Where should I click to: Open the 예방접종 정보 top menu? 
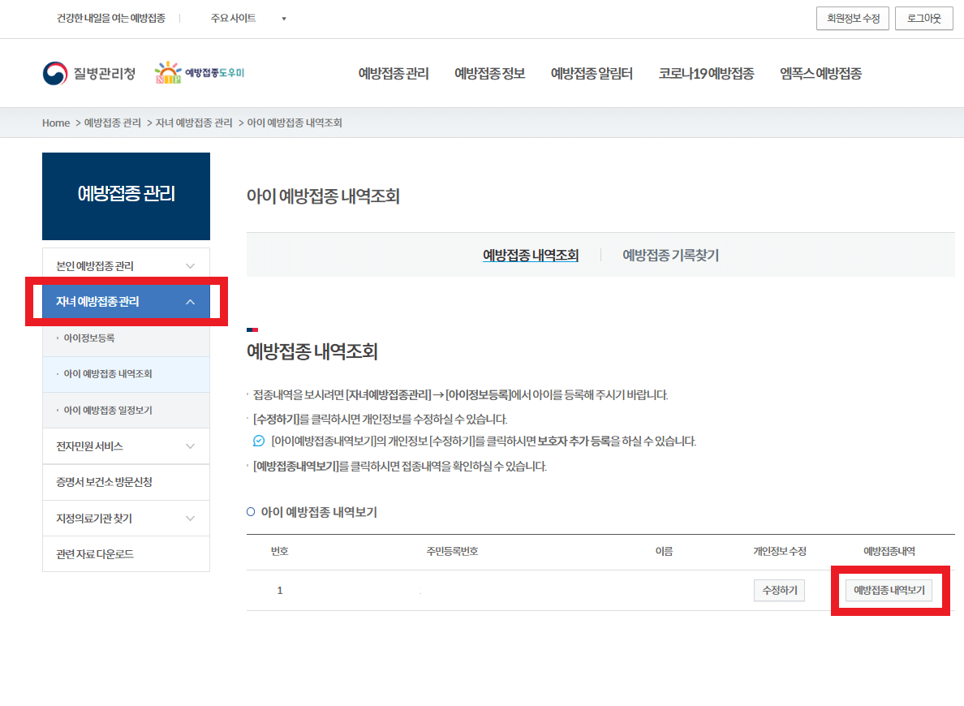point(489,73)
